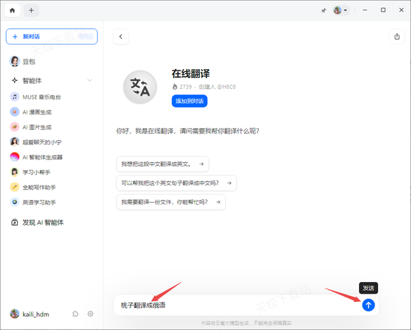Start a new chat with 新对话

click(x=51, y=36)
